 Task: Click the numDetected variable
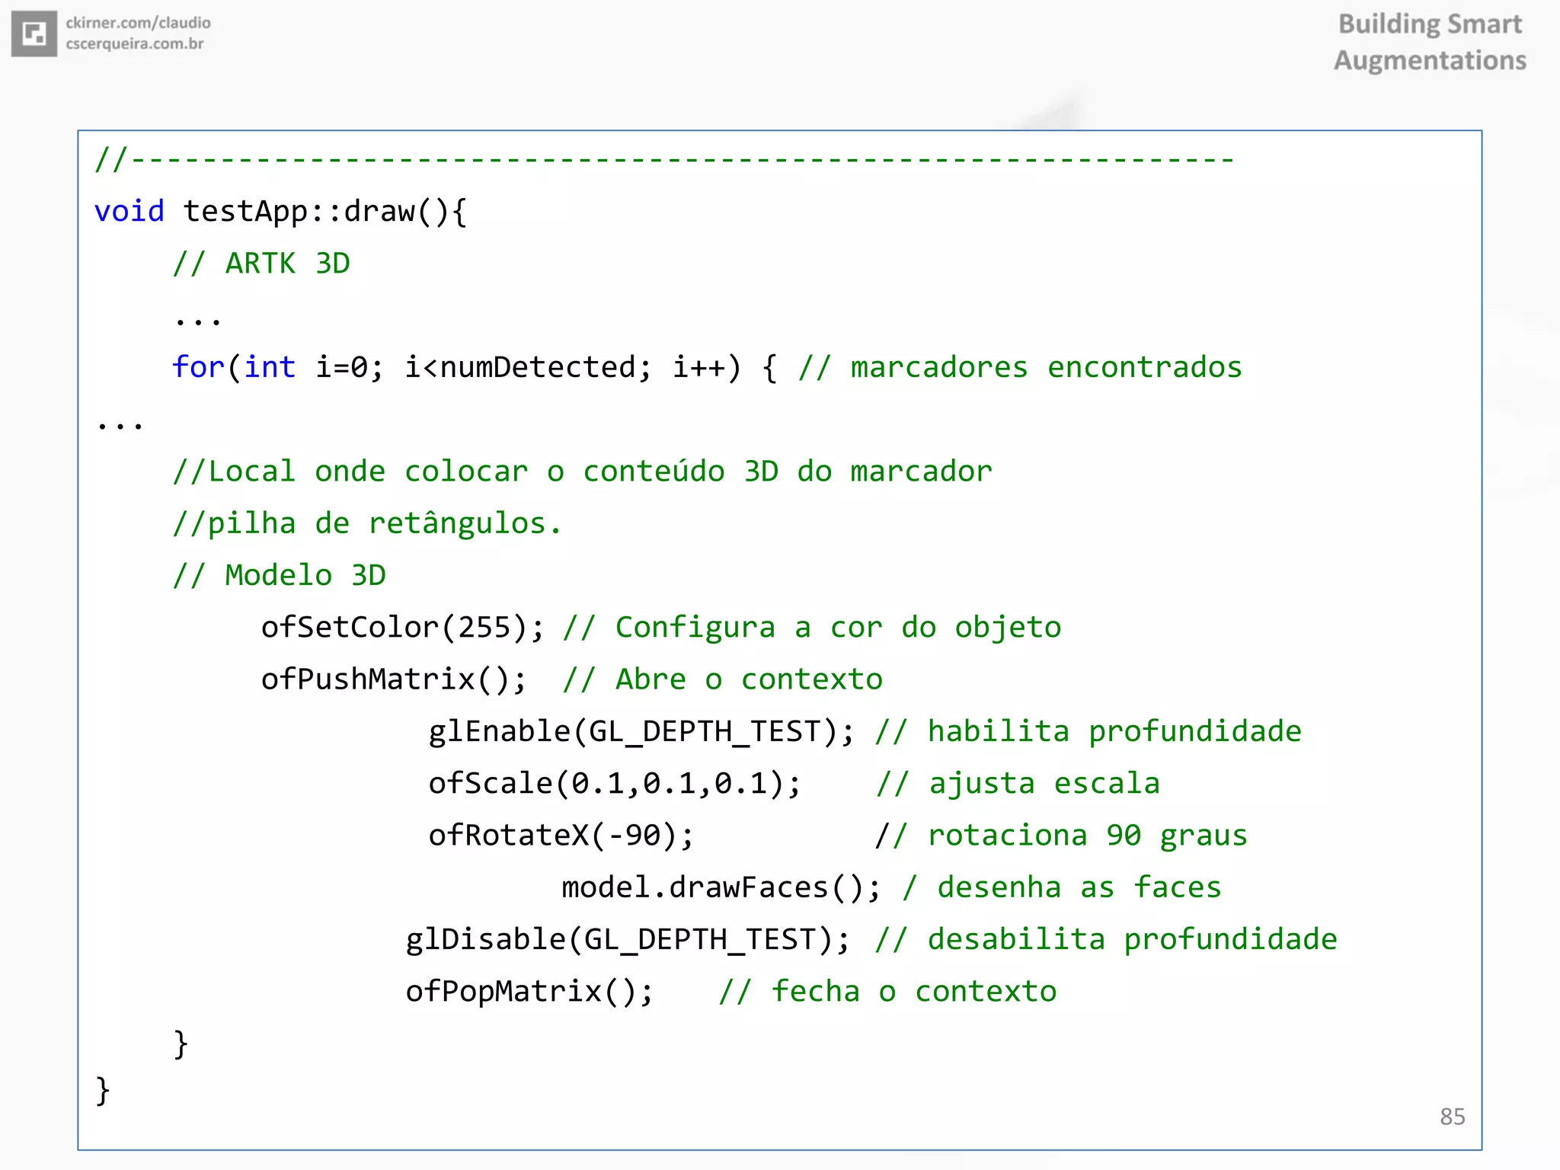tap(538, 367)
